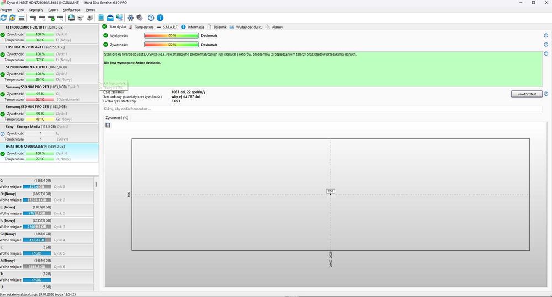Open the Szczegóły menu
Viewport: 552px width, 297px height.
pos(36,10)
